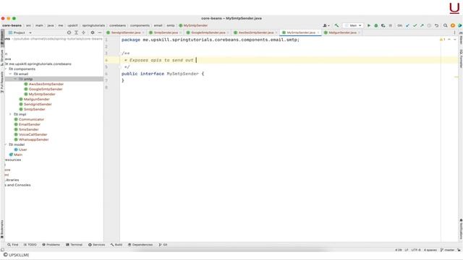Fold the Javadoc comment in gutter
The width and height of the screenshot is (463, 260).
point(120,53)
